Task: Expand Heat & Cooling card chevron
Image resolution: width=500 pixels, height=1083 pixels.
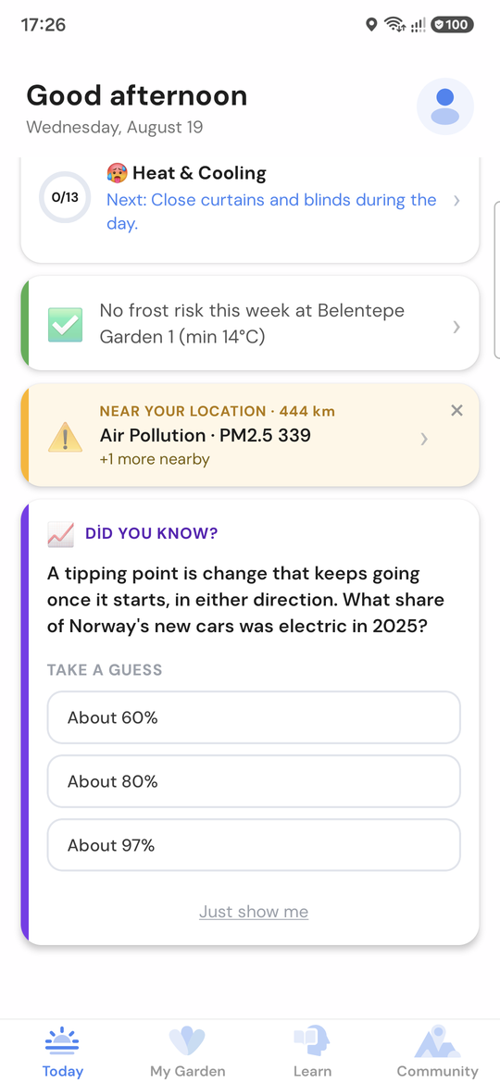Action: (456, 201)
